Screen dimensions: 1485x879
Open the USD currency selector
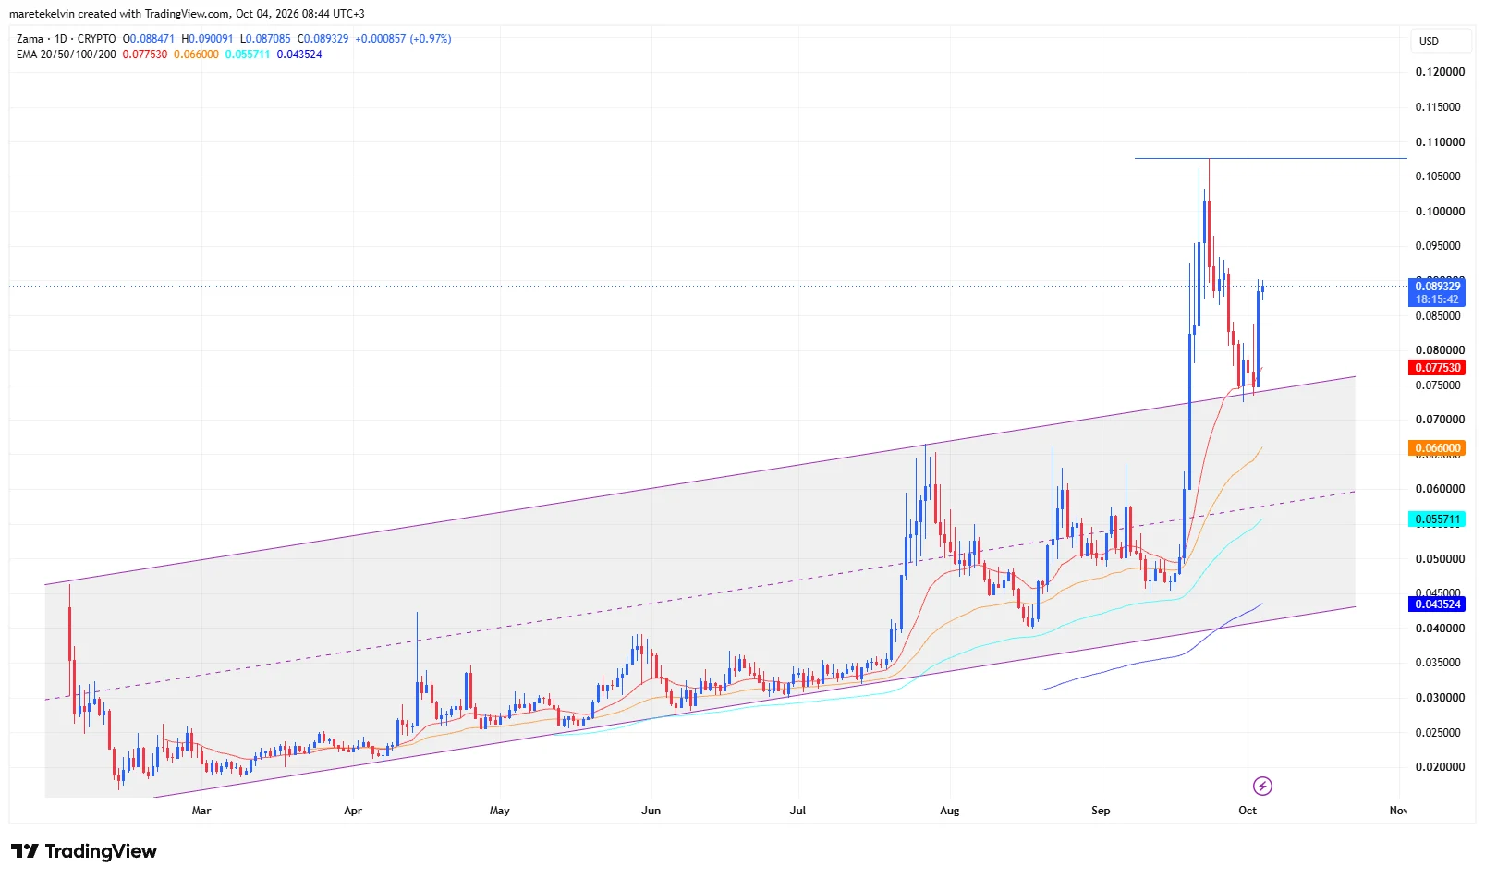pyautogui.click(x=1441, y=41)
